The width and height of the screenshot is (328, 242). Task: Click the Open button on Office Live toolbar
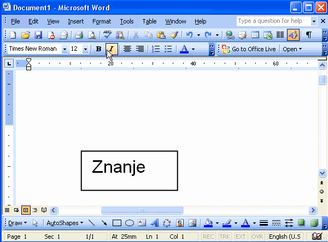tap(292, 49)
